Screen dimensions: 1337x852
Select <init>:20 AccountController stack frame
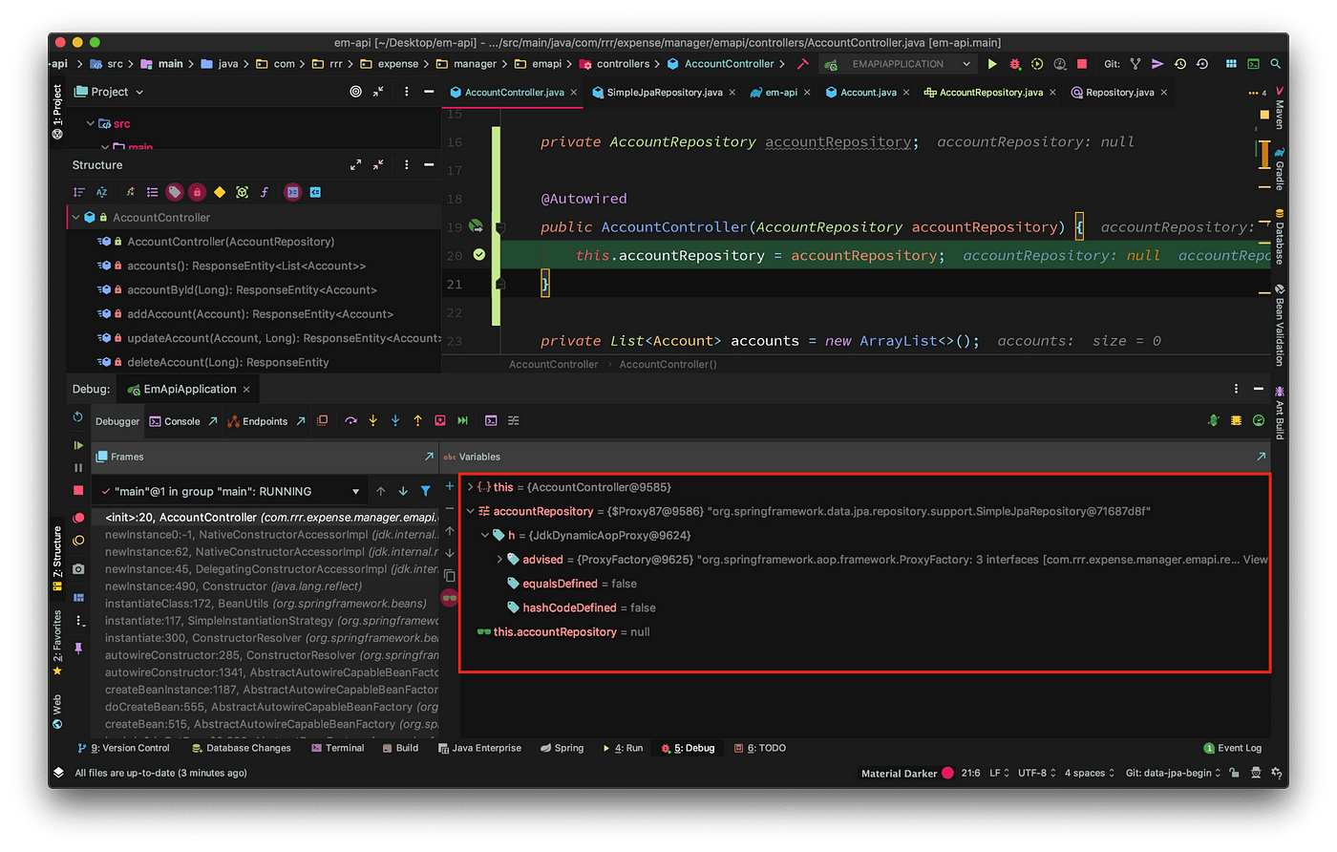pos(266,517)
